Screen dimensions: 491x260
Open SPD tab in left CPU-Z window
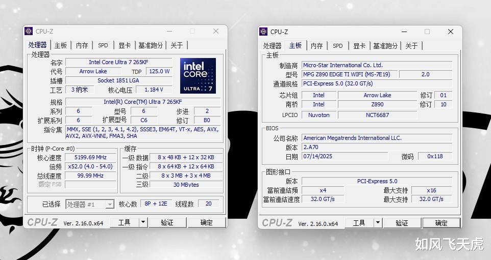pos(103,45)
